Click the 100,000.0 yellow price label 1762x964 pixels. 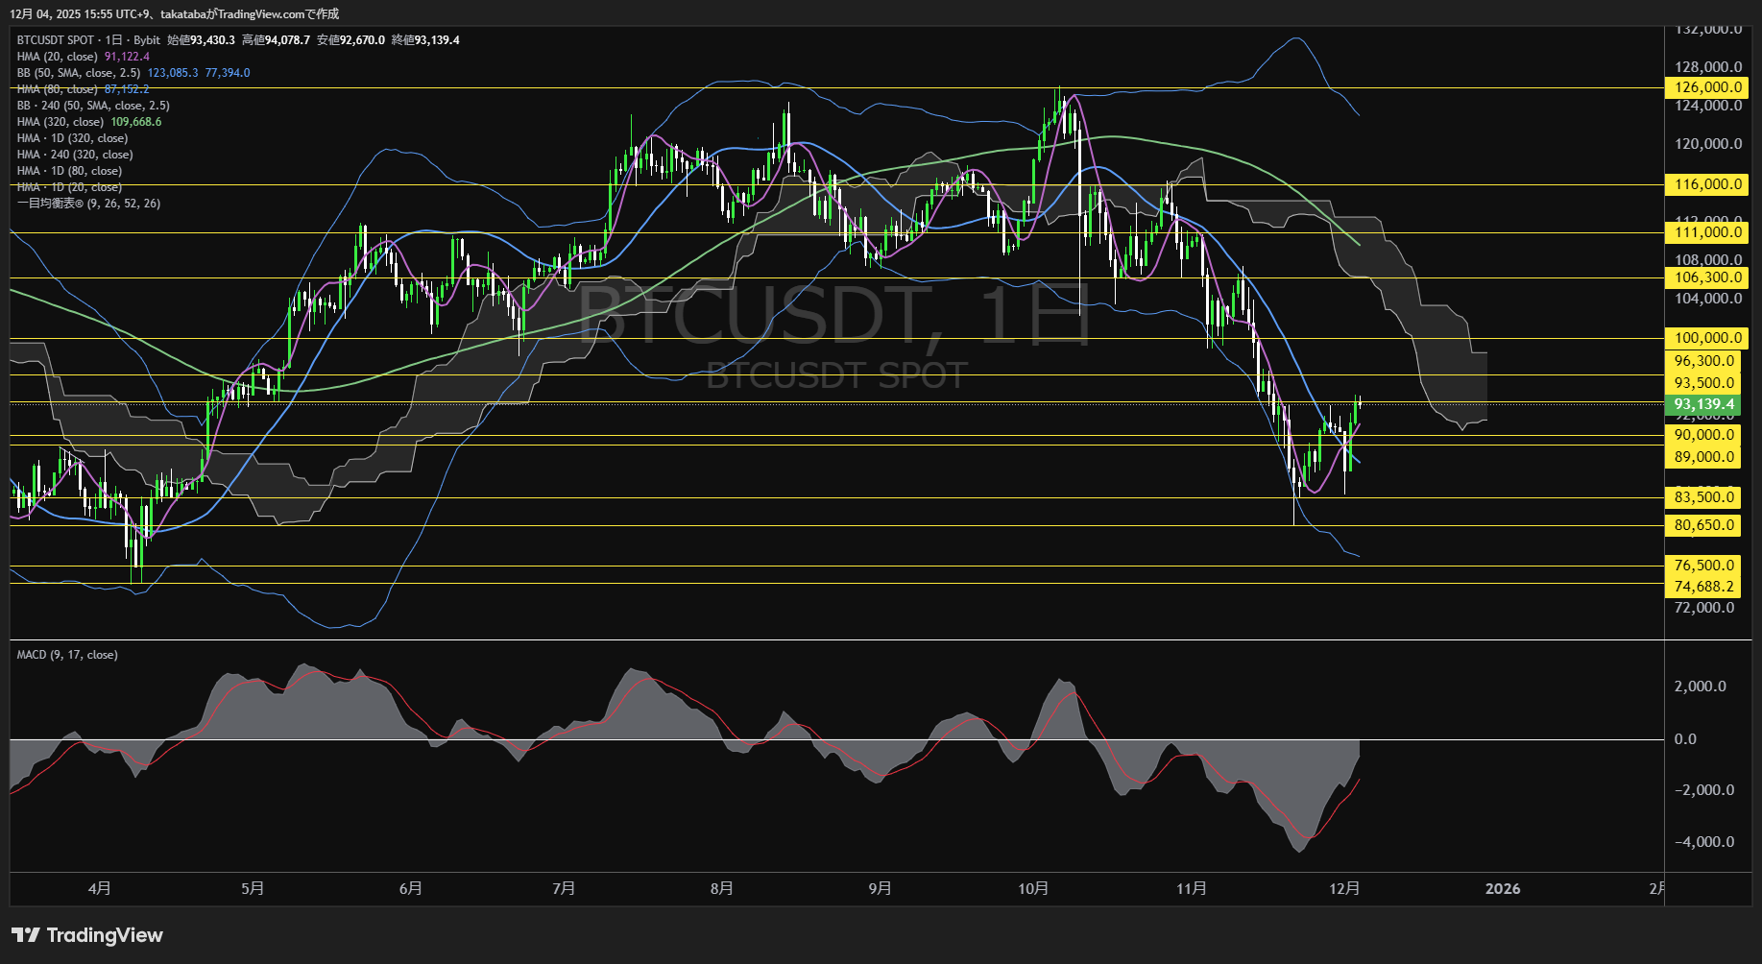click(1708, 338)
